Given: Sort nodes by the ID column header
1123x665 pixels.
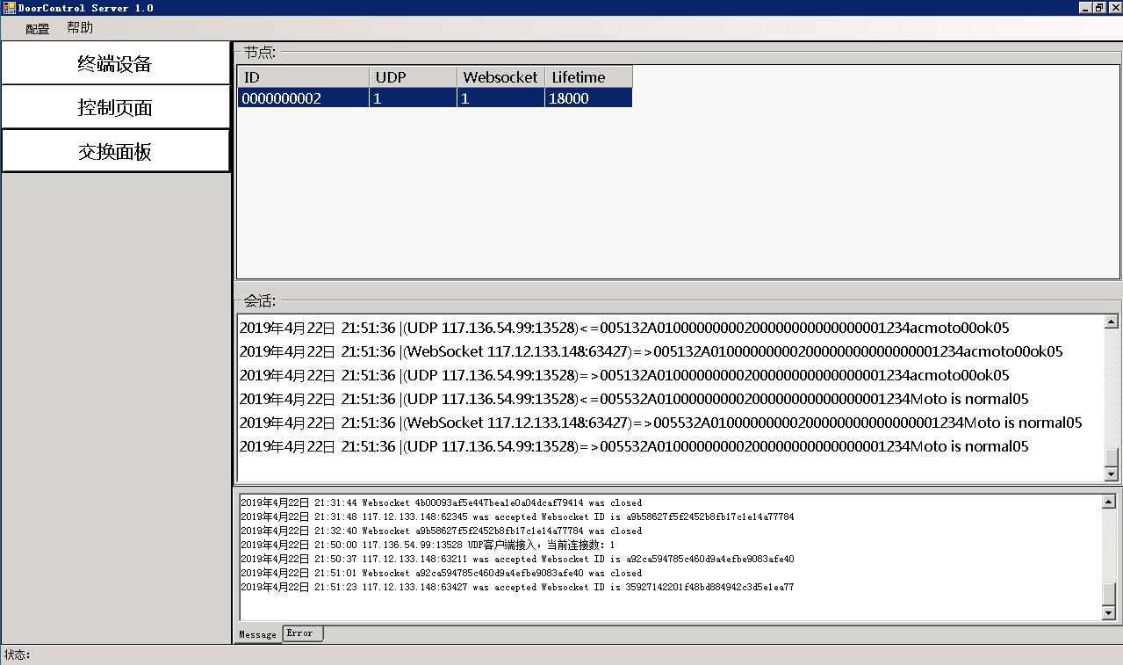Looking at the screenshot, I should tap(302, 77).
